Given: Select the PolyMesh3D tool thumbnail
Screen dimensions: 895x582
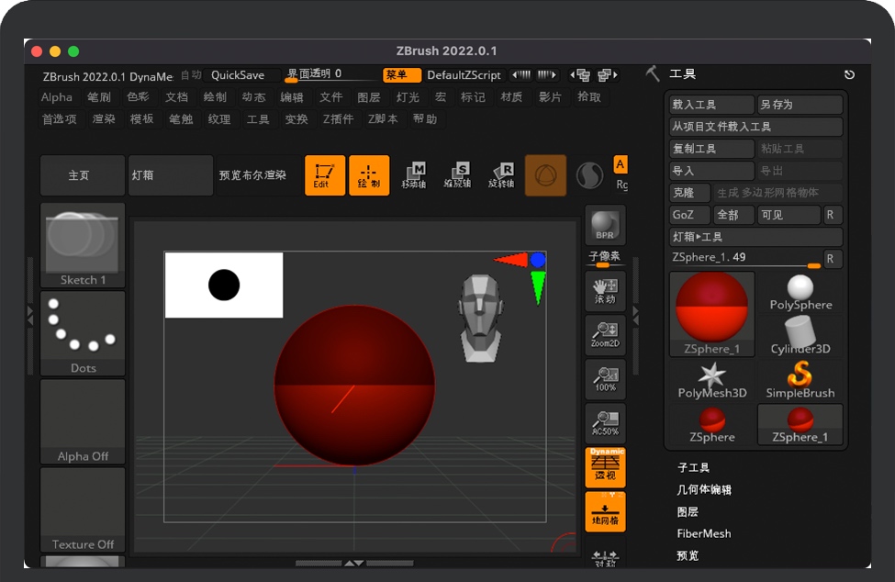Looking at the screenshot, I should click(711, 379).
